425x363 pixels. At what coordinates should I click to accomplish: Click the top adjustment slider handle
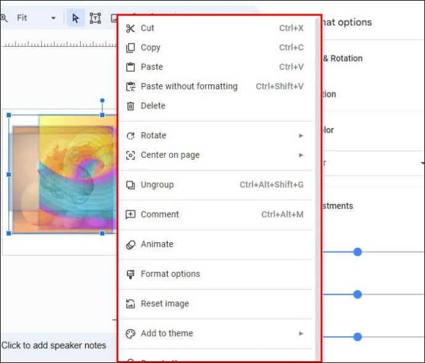(x=357, y=252)
